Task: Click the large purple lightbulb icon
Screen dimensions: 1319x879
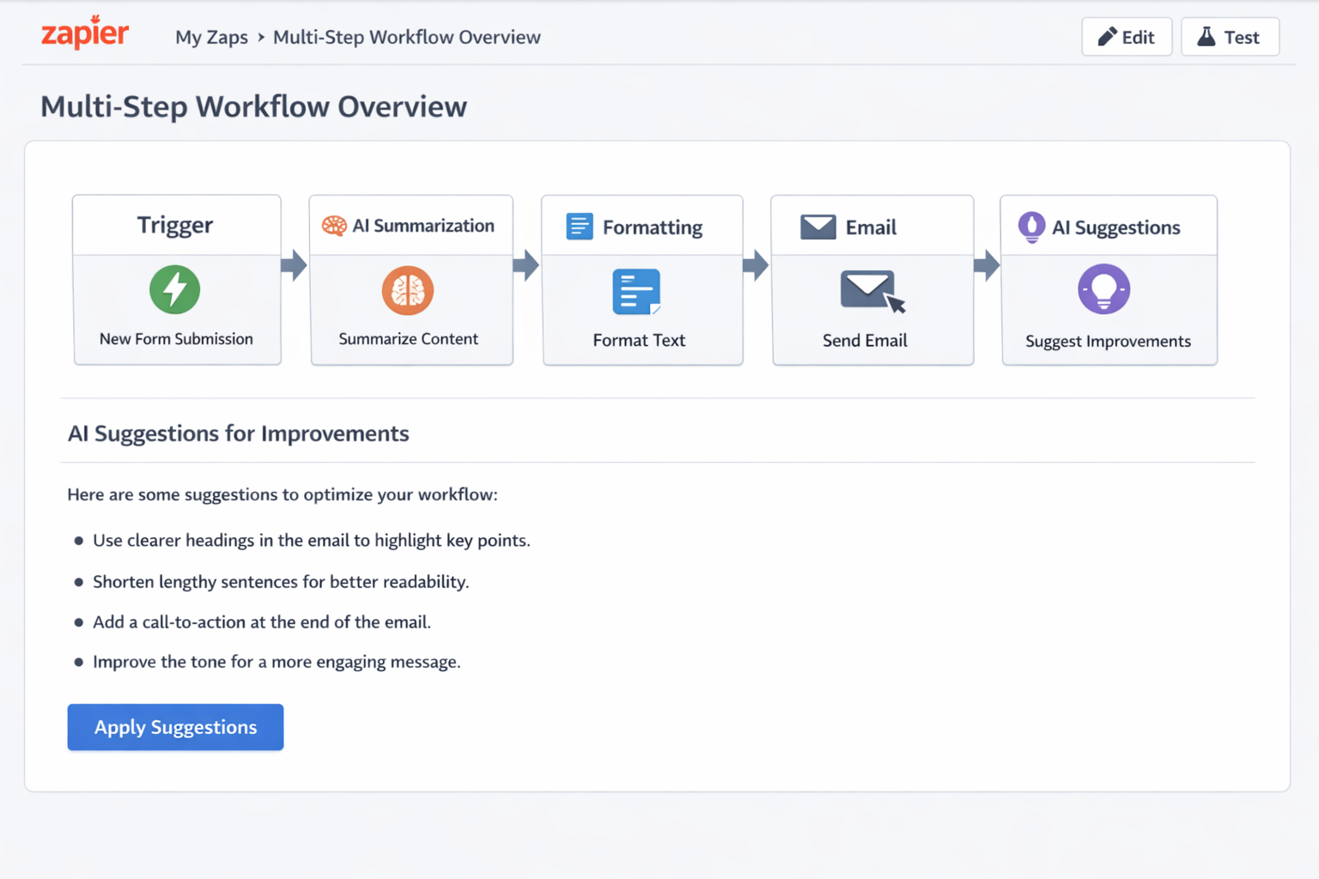Action: [x=1104, y=289]
